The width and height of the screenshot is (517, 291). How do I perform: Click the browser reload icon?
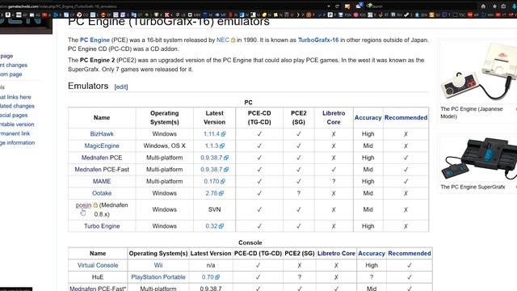pyautogui.click(x=337, y=6)
